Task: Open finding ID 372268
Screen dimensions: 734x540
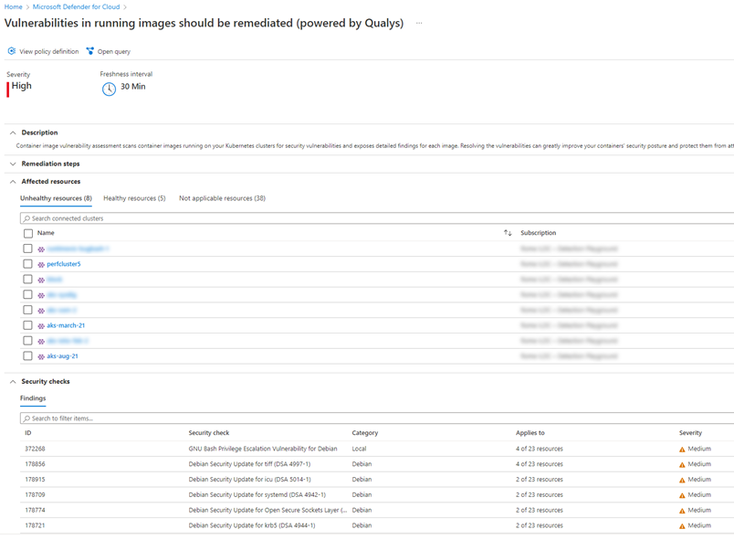Action: point(35,449)
